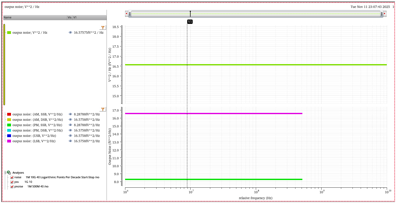Click the yellow vertical strip selection bar
This screenshot has height=203, width=397.
4,64
